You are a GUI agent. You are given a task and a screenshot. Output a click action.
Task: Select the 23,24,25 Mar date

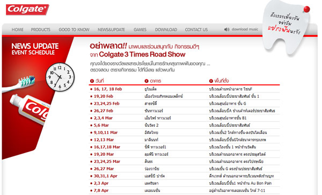pos(107,162)
